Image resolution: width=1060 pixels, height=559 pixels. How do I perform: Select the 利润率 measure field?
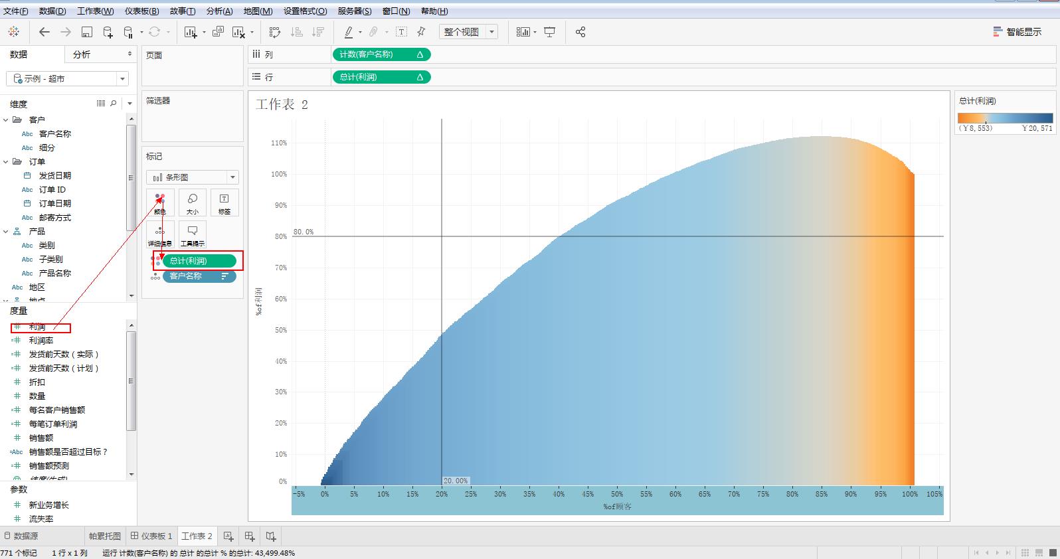[x=41, y=341]
